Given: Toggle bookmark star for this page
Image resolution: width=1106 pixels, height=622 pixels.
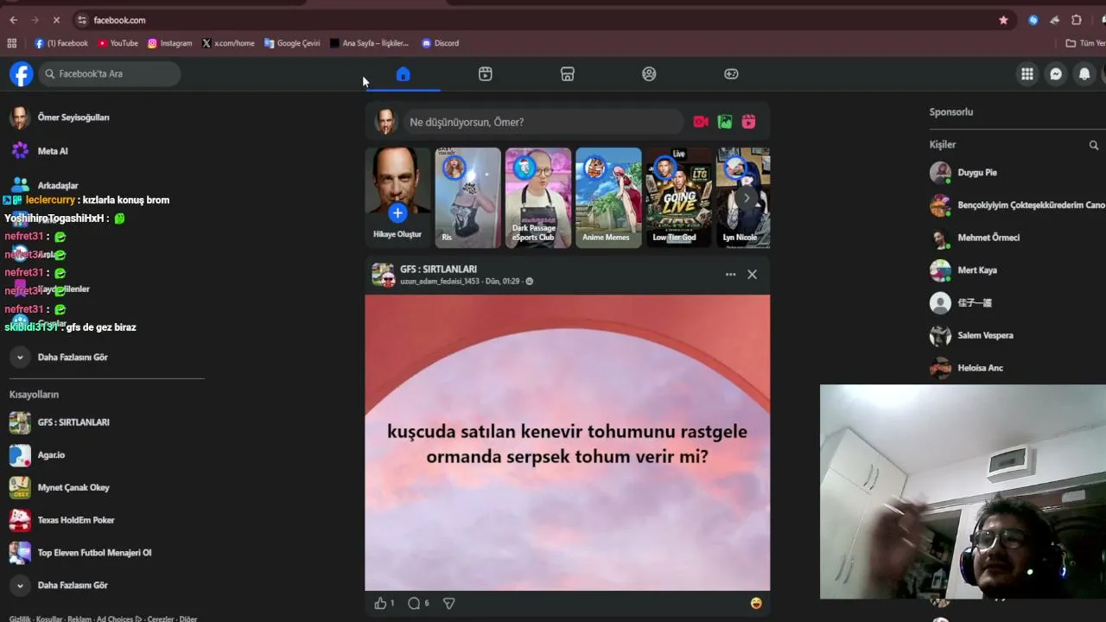Looking at the screenshot, I should [x=1003, y=20].
